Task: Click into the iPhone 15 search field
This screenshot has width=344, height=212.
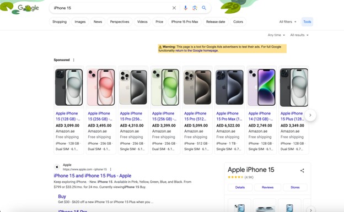Action: coord(112,8)
